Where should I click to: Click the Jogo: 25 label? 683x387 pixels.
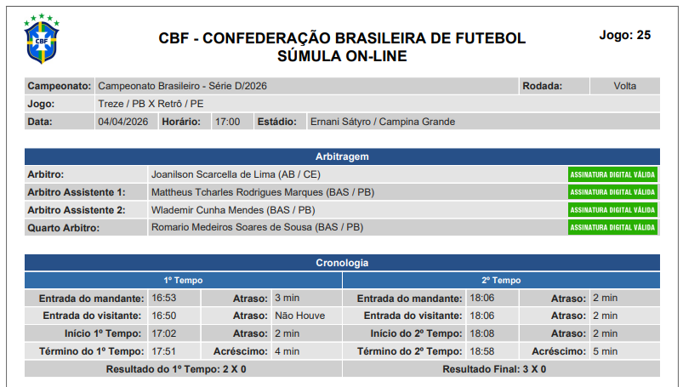click(625, 35)
